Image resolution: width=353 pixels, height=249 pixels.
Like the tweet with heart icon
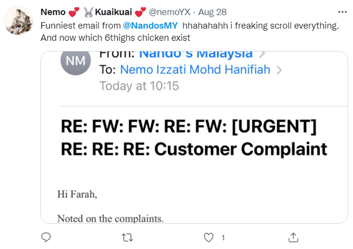[x=209, y=238]
